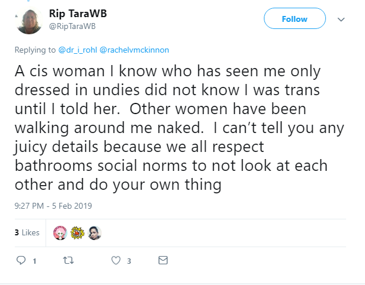Image resolution: width=365 pixels, height=285 pixels.
Task: Click the Follow button
Action: tap(295, 18)
